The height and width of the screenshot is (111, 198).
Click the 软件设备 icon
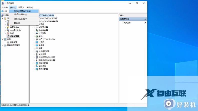point(37,54)
